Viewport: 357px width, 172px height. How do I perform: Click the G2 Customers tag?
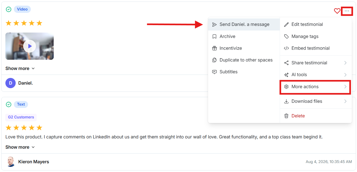point(21,117)
